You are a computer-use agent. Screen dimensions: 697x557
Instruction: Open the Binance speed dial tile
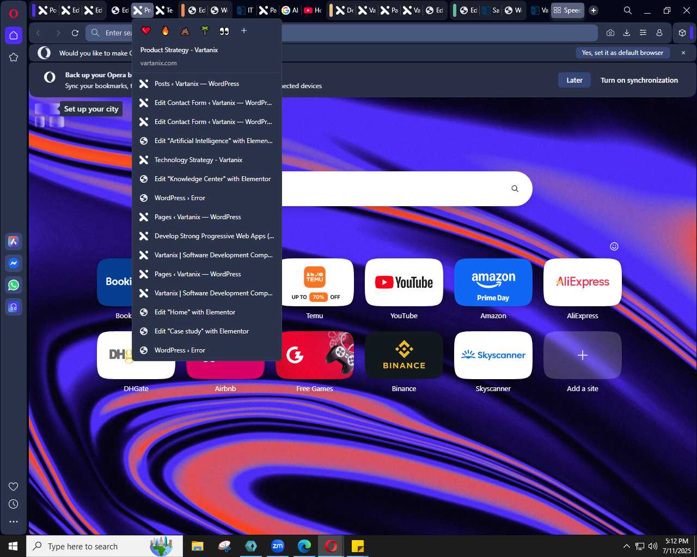pyautogui.click(x=404, y=355)
